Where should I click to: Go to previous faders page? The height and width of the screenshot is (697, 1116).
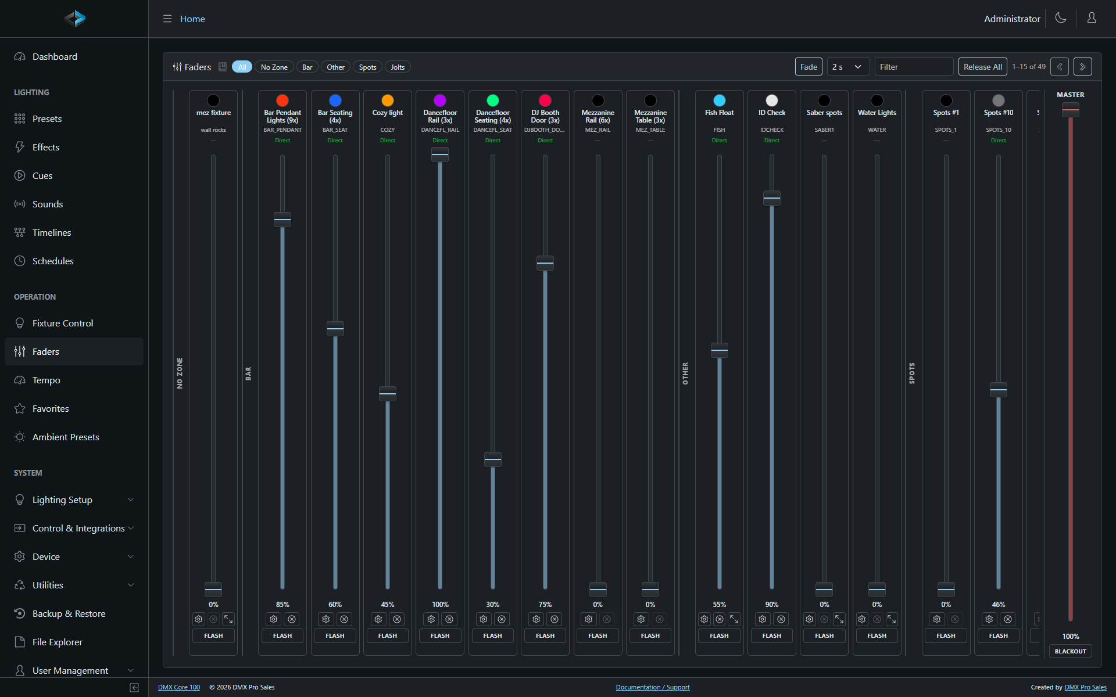pos(1060,67)
